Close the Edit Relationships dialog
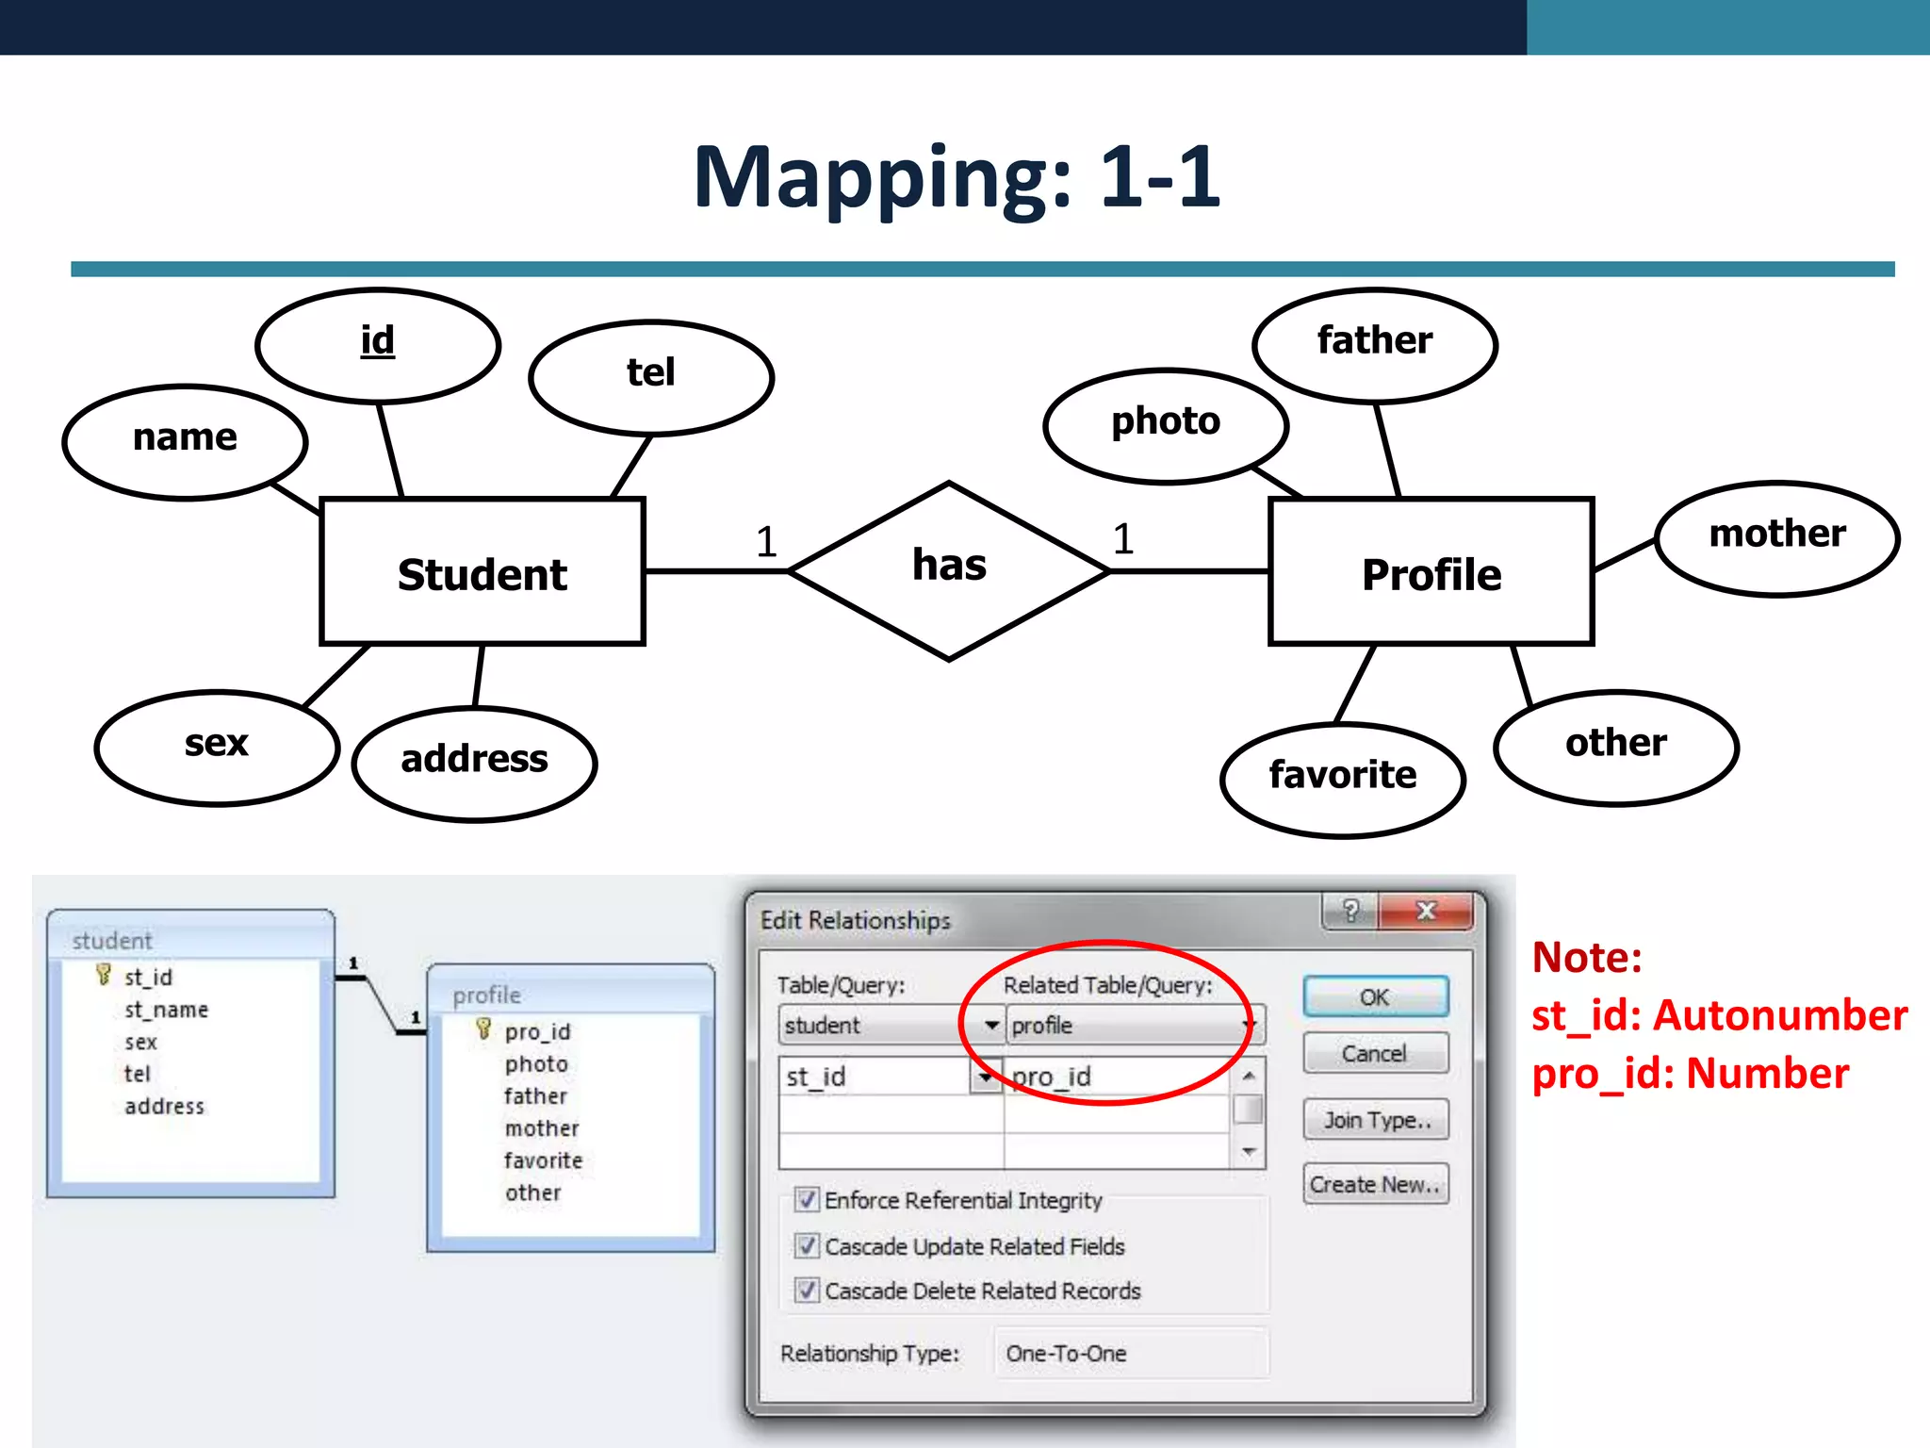This screenshot has height=1448, width=1930. (x=1425, y=911)
